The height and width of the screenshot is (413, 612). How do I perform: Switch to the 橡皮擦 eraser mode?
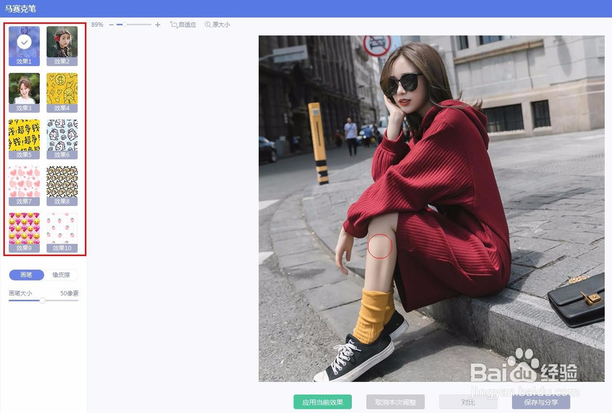pos(61,275)
